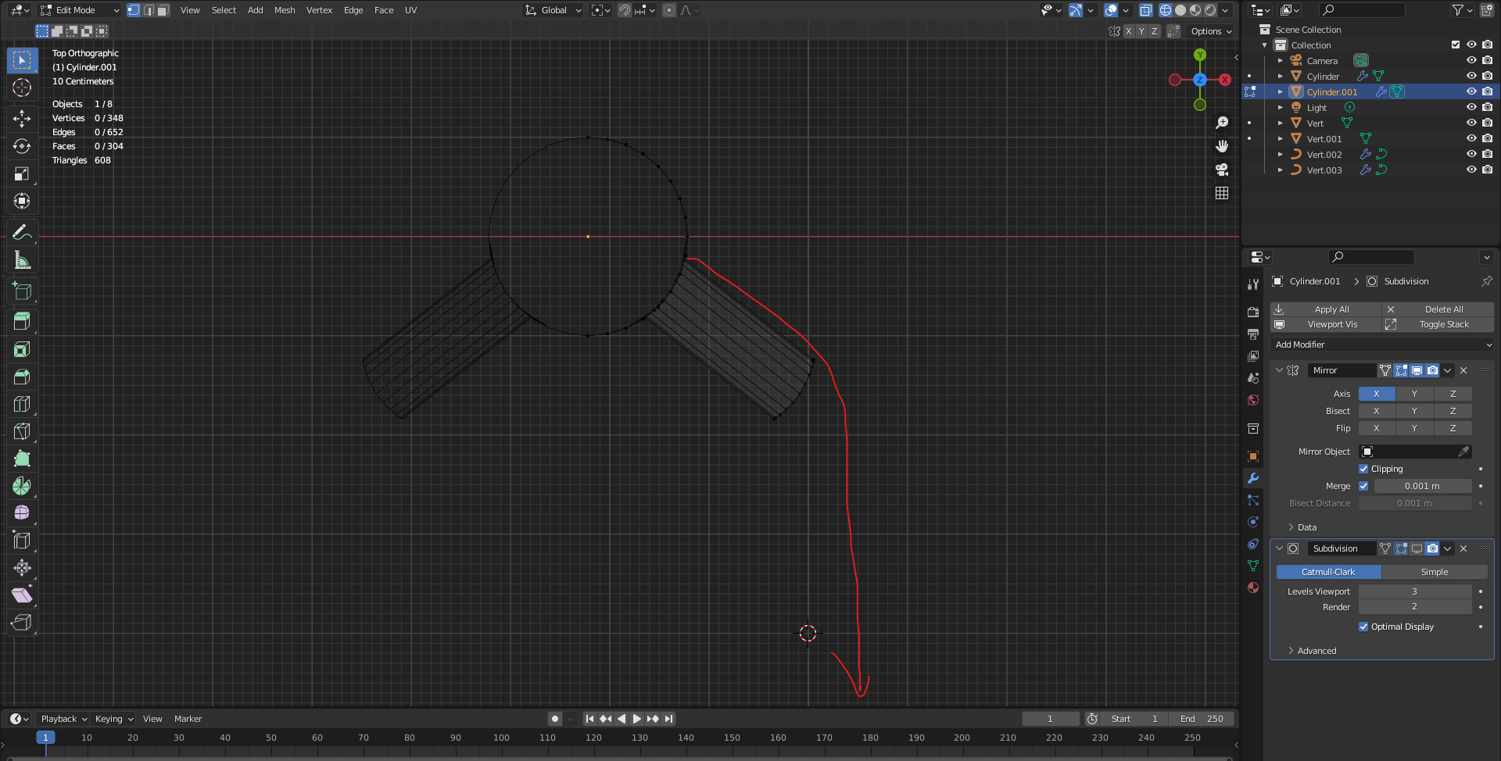Switch to vertex select mode
This screenshot has width=1501, height=761.
click(134, 10)
